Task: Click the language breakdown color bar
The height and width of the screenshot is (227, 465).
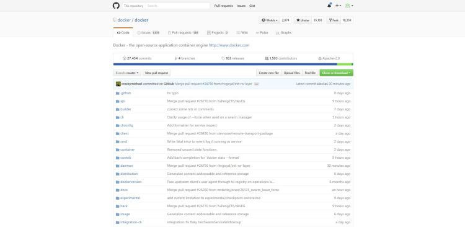Action: point(233,64)
